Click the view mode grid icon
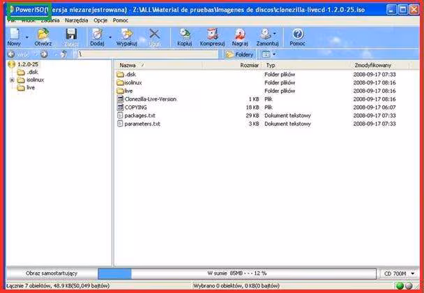Image resolution: width=424 pixels, height=293 pixels. pyautogui.click(x=266, y=54)
